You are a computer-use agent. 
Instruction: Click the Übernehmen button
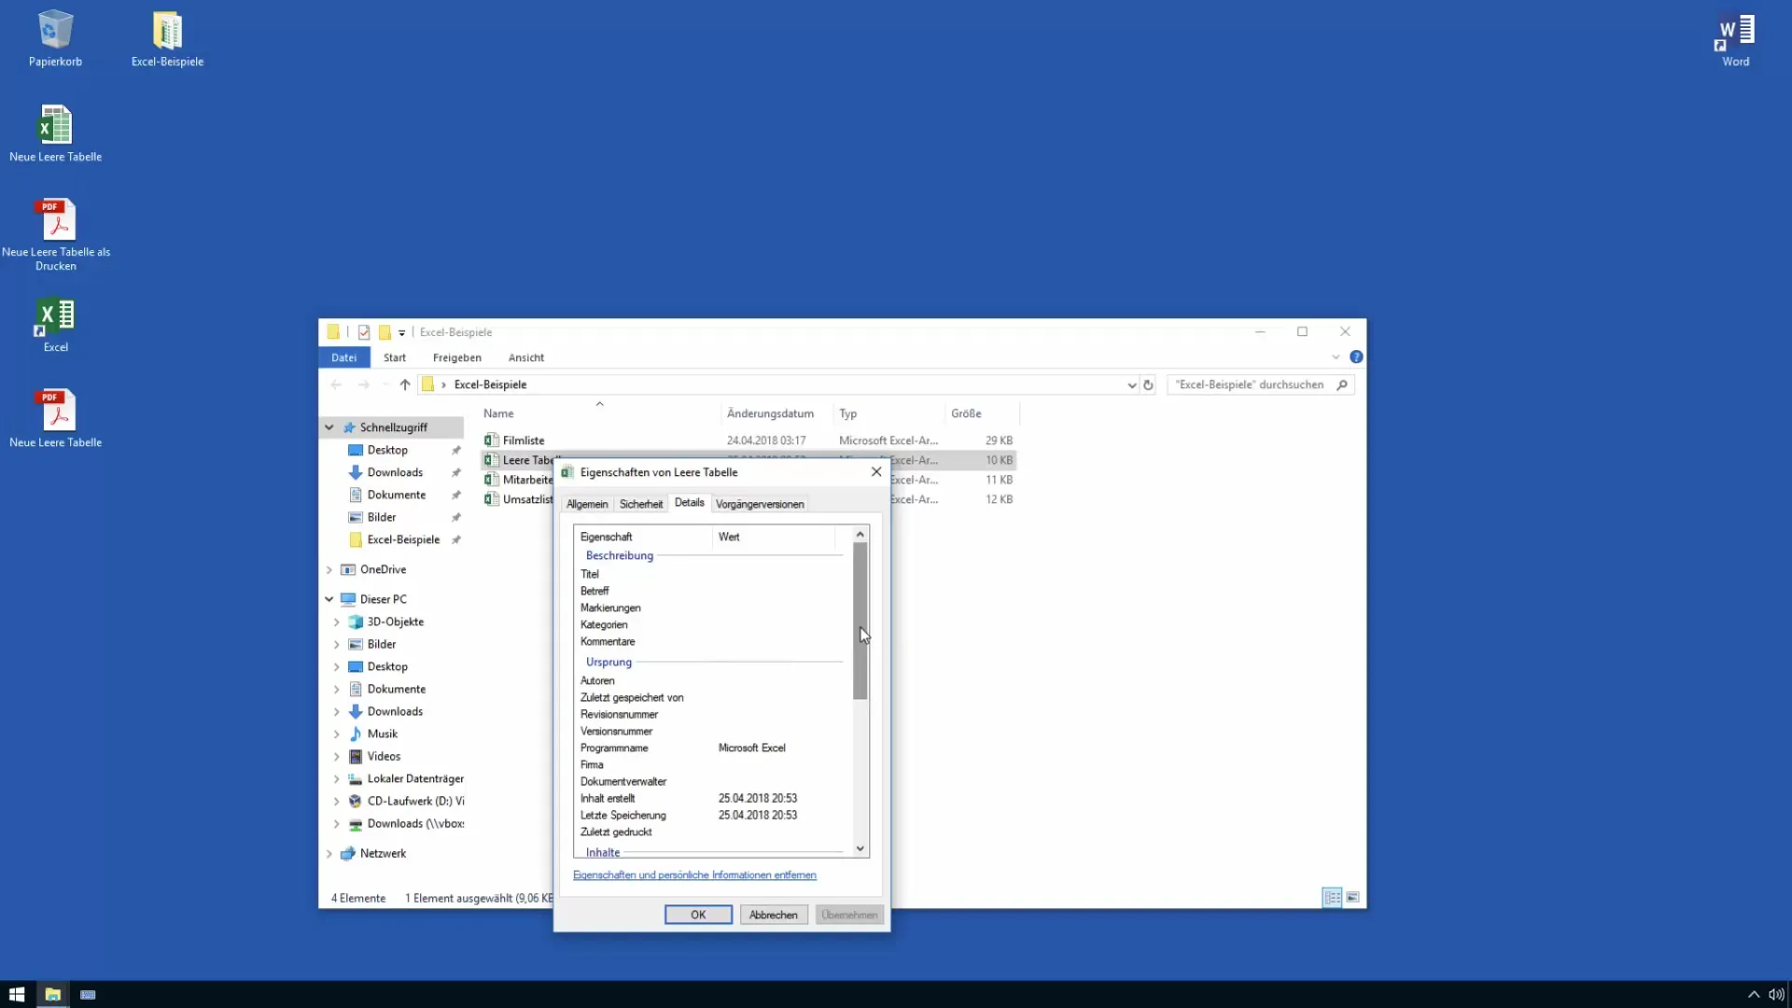[848, 915]
